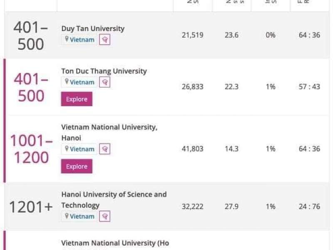333x250 pixels.
Task: Click the 21,519 student count value
Action: (192, 35)
